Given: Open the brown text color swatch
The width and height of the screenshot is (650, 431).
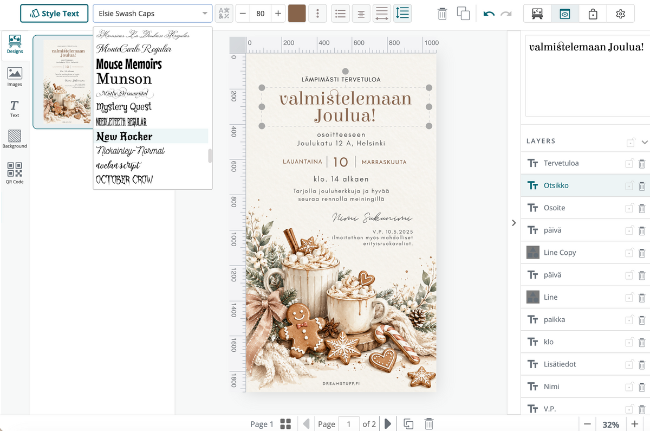Looking at the screenshot, I should [297, 14].
